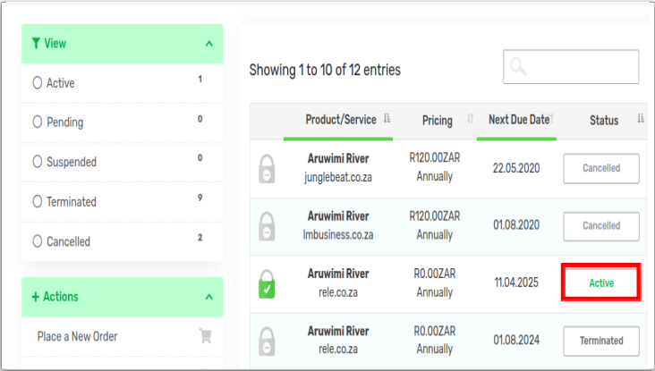Click the Terminated status button for rele.co.za
Image resolution: width=655 pixels, height=371 pixels.
click(x=600, y=341)
